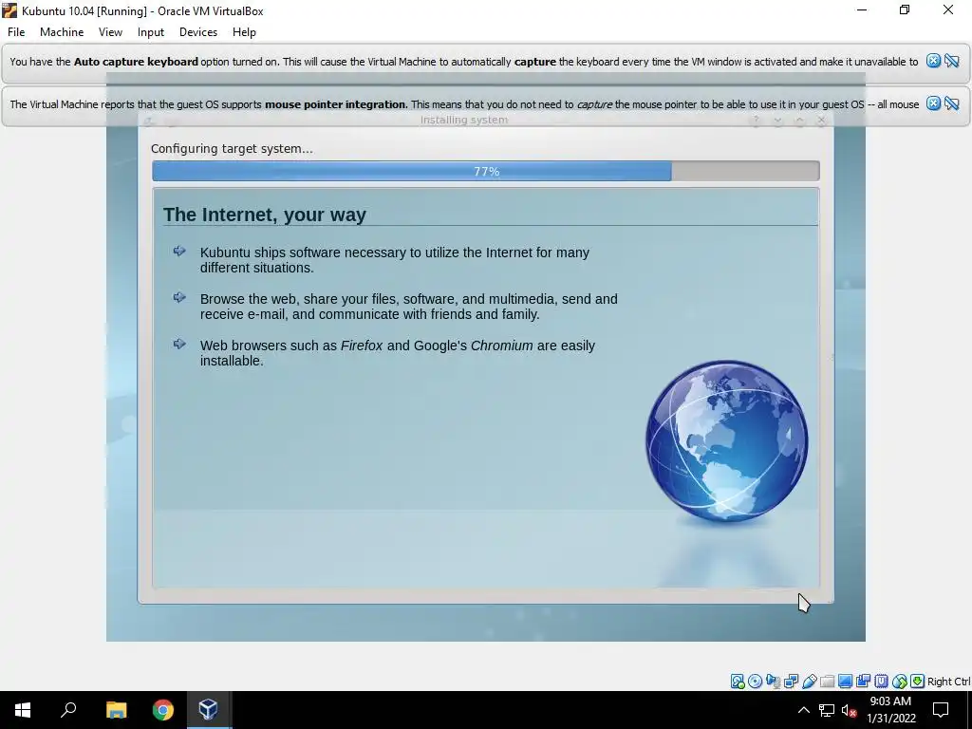Open the Input menu
The image size is (972, 729).
pos(151,32)
